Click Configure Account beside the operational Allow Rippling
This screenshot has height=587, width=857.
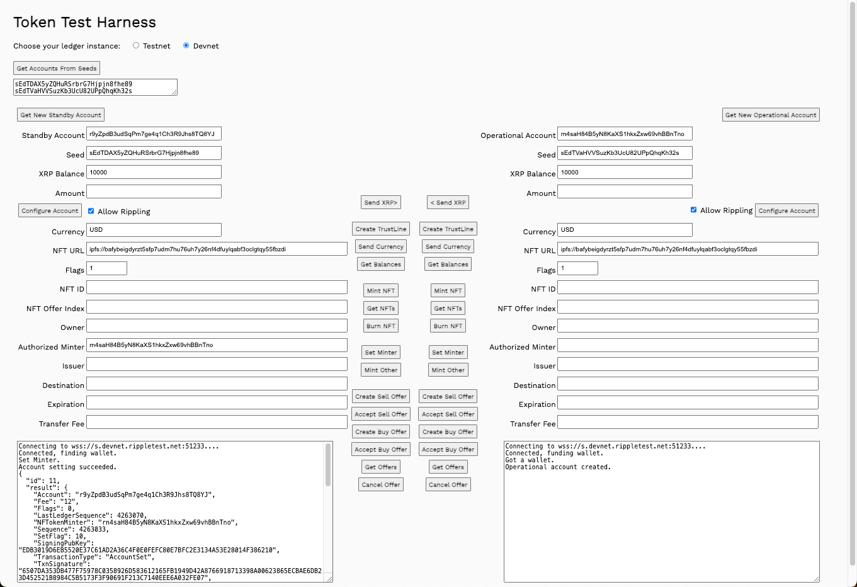click(786, 210)
